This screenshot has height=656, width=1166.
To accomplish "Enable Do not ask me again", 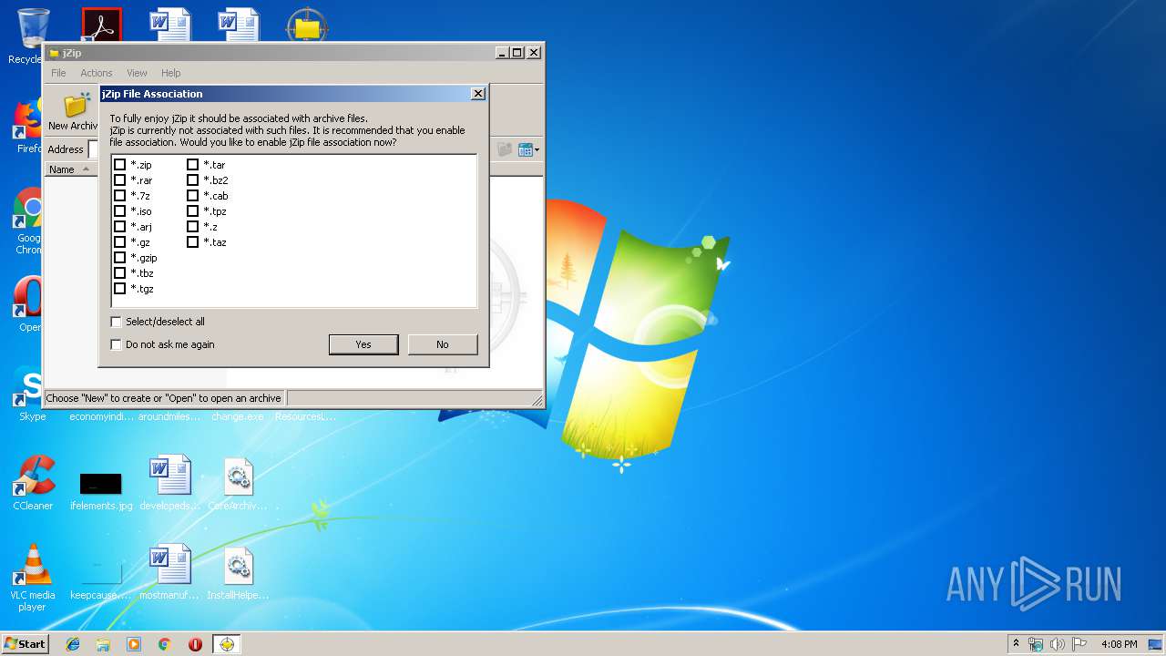I will [116, 344].
